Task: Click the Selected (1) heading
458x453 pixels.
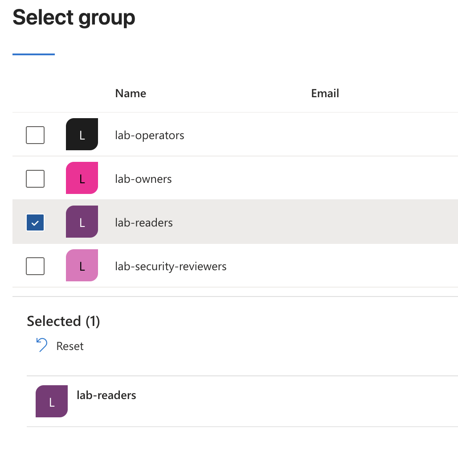Action: click(63, 321)
